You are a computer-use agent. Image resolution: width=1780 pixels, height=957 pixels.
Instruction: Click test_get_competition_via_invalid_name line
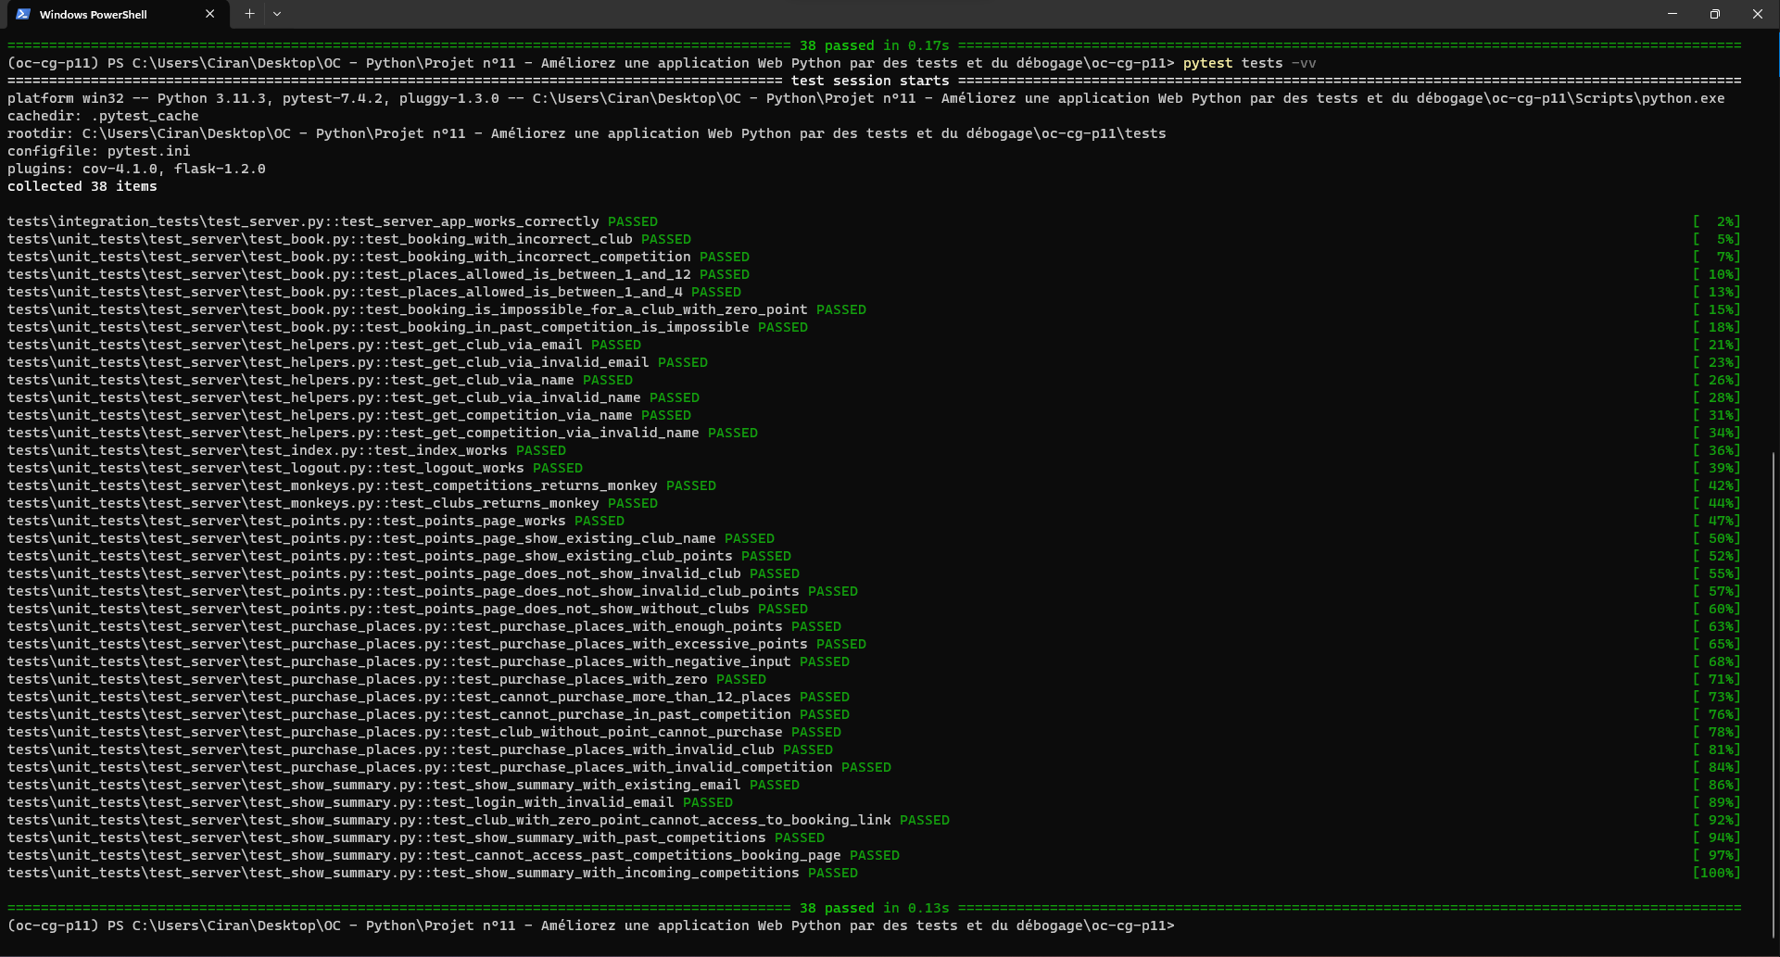[383, 433]
